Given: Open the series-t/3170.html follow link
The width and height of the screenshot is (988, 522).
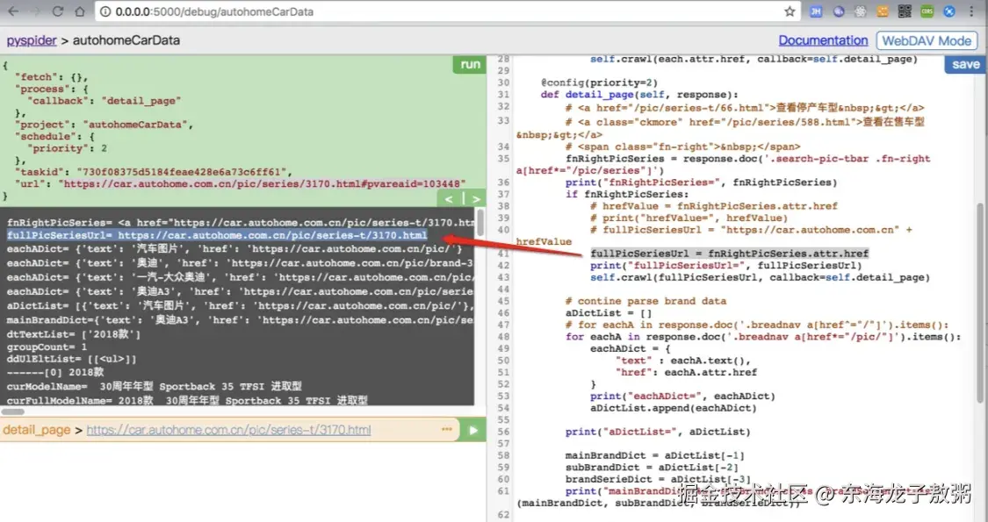Looking at the screenshot, I should [x=228, y=430].
